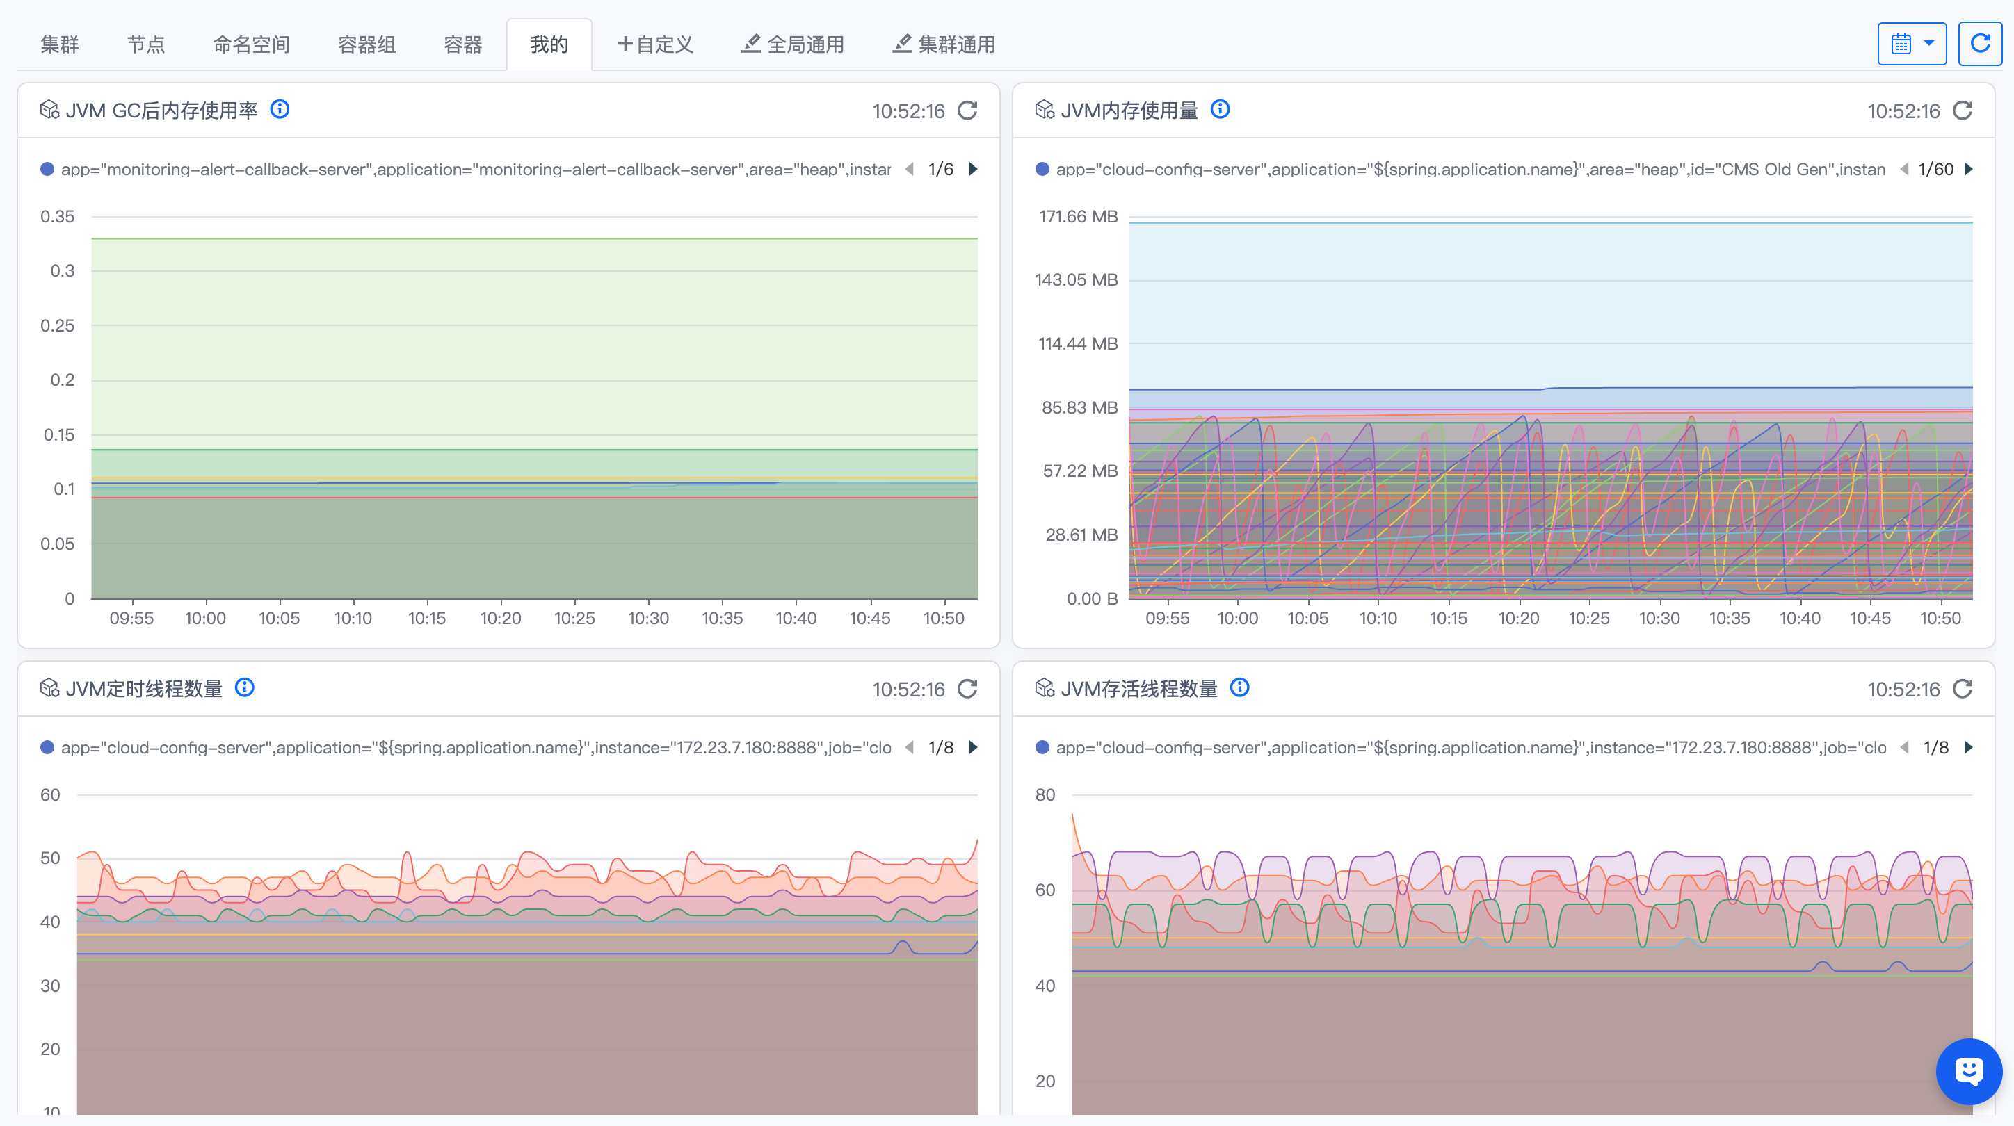Open info icon next to JVM定时线程数量
The width and height of the screenshot is (2014, 1126).
click(245, 687)
